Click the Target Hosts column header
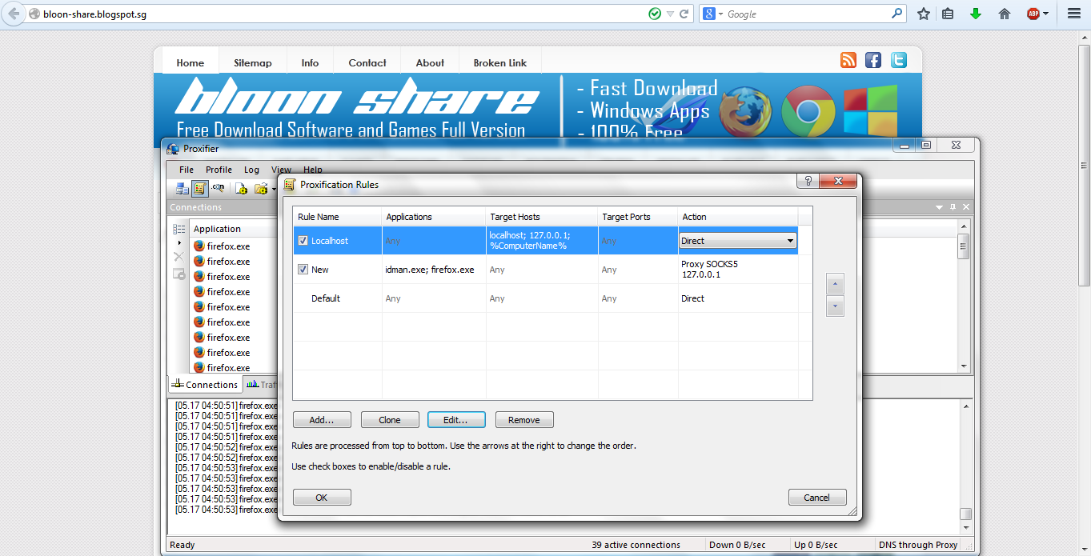 point(542,217)
